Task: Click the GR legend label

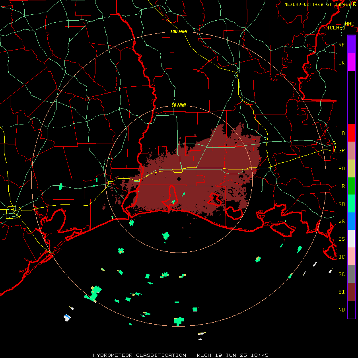Action: (342, 151)
